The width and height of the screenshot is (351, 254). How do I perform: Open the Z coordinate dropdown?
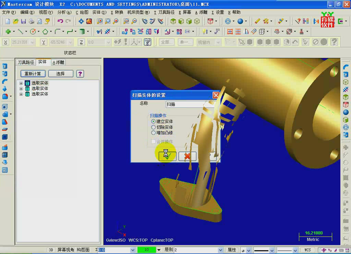coord(109,42)
